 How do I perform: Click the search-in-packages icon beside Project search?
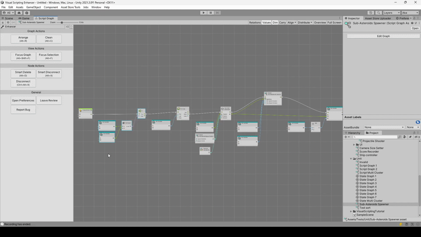tap(400, 137)
